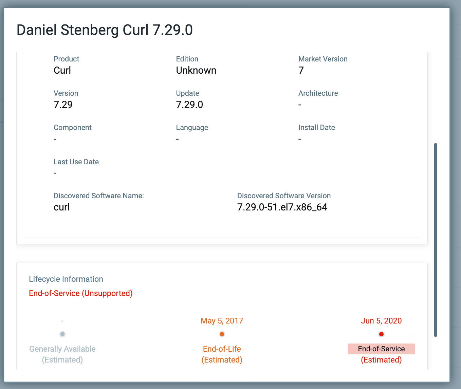
Task: Click the End-of-Life timeline dot
Action: (x=222, y=334)
